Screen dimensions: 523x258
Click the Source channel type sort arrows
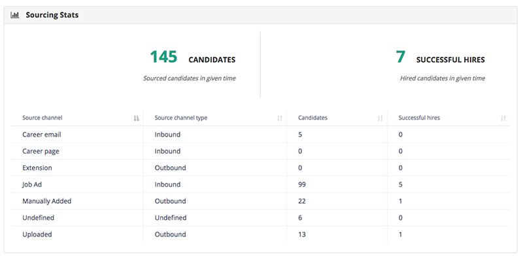point(280,118)
